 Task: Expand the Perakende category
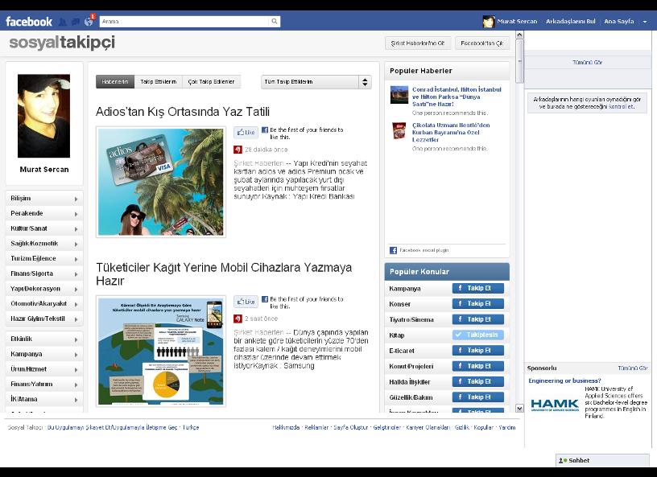[x=44, y=214]
